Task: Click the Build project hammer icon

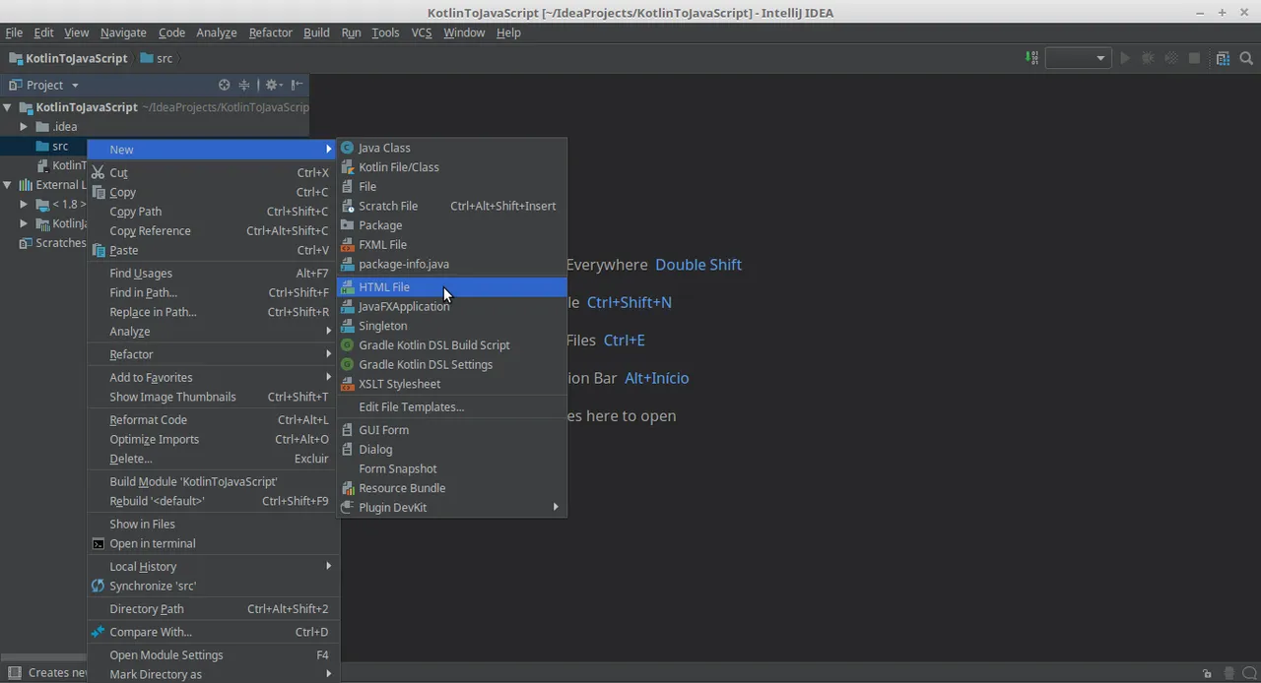Action: (x=1031, y=58)
